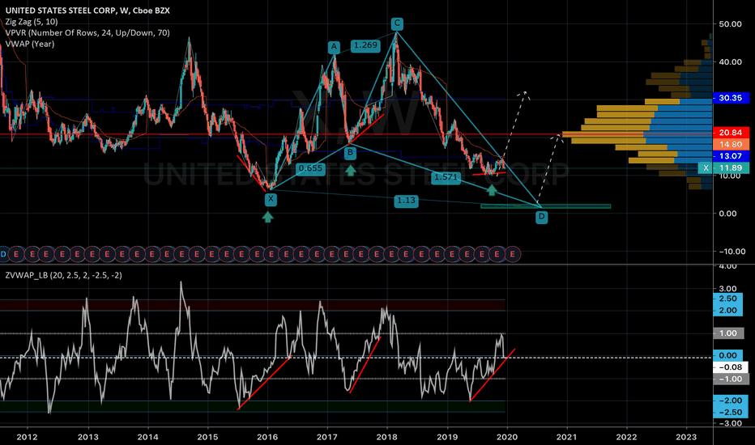This screenshot has height=445, width=755.
Task: Click the green up arrow below point B
Action: tap(350, 170)
